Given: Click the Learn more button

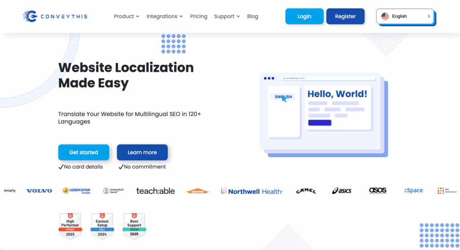Looking at the screenshot, I should point(142,152).
